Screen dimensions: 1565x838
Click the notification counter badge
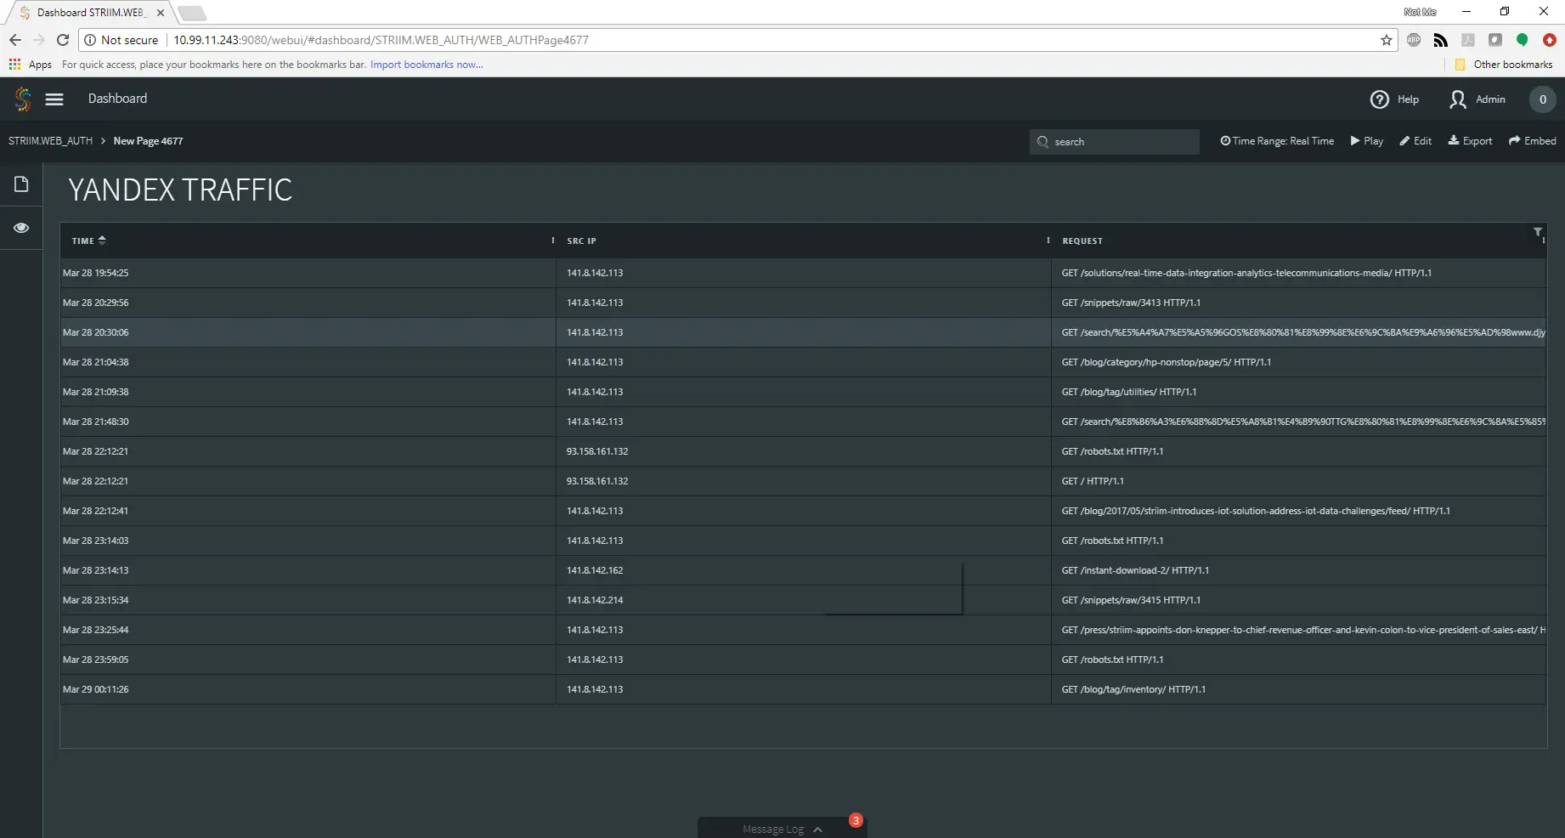(x=1542, y=99)
